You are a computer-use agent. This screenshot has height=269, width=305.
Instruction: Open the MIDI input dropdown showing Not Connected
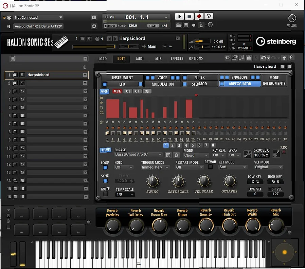38,17
